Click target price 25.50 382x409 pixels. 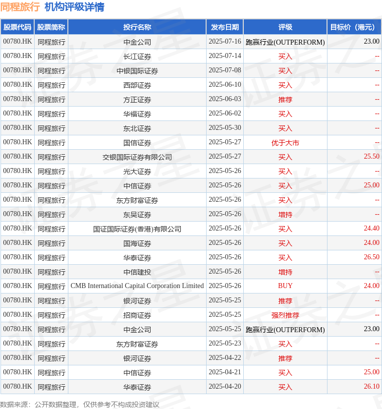372,156
